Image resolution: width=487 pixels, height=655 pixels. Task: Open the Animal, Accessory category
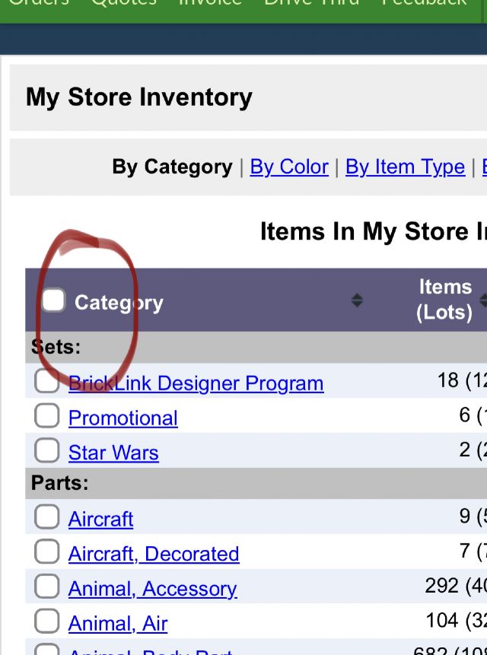point(153,589)
